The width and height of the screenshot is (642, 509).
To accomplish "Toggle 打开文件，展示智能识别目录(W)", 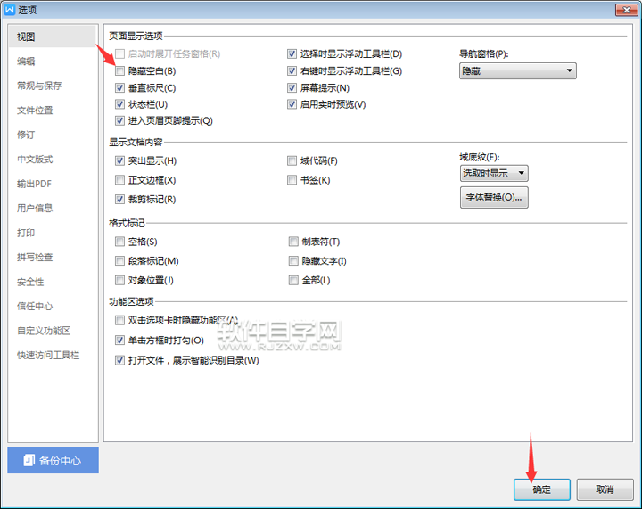I will [119, 360].
